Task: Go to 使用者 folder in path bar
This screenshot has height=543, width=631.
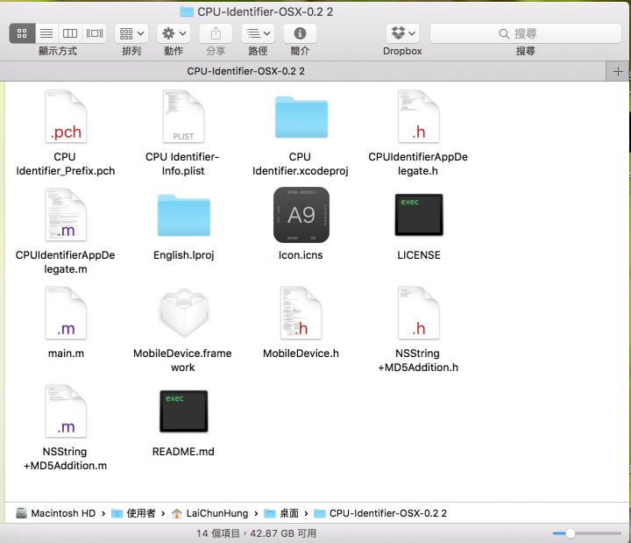Action: (133, 513)
